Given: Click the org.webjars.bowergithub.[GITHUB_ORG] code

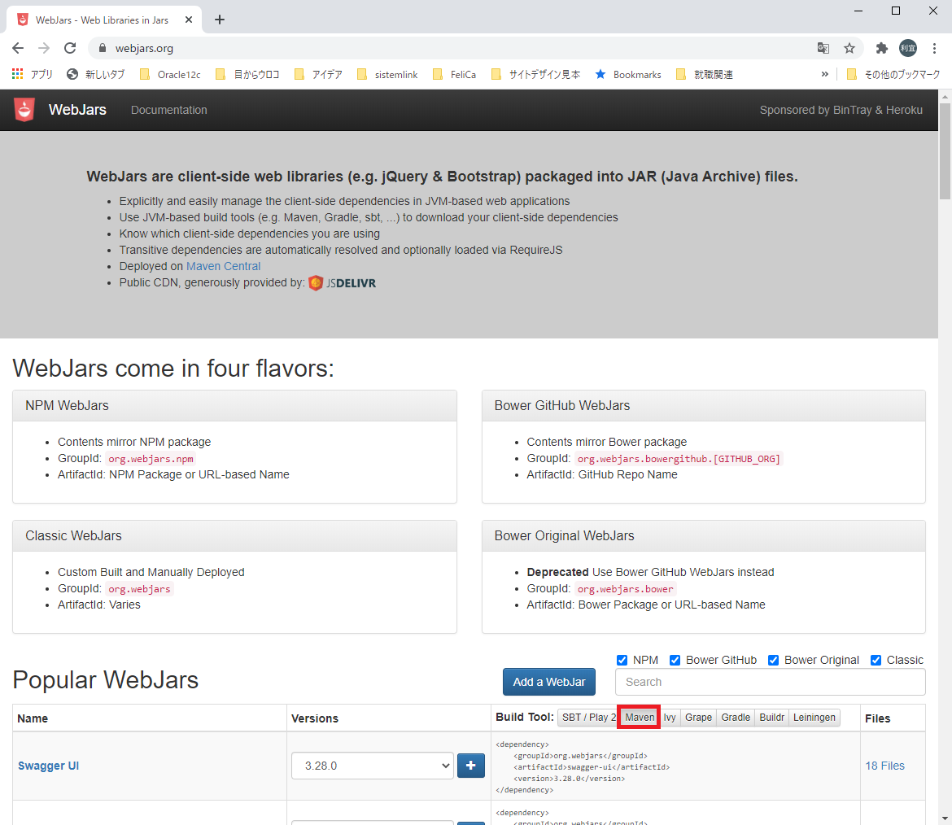Looking at the screenshot, I should (678, 459).
